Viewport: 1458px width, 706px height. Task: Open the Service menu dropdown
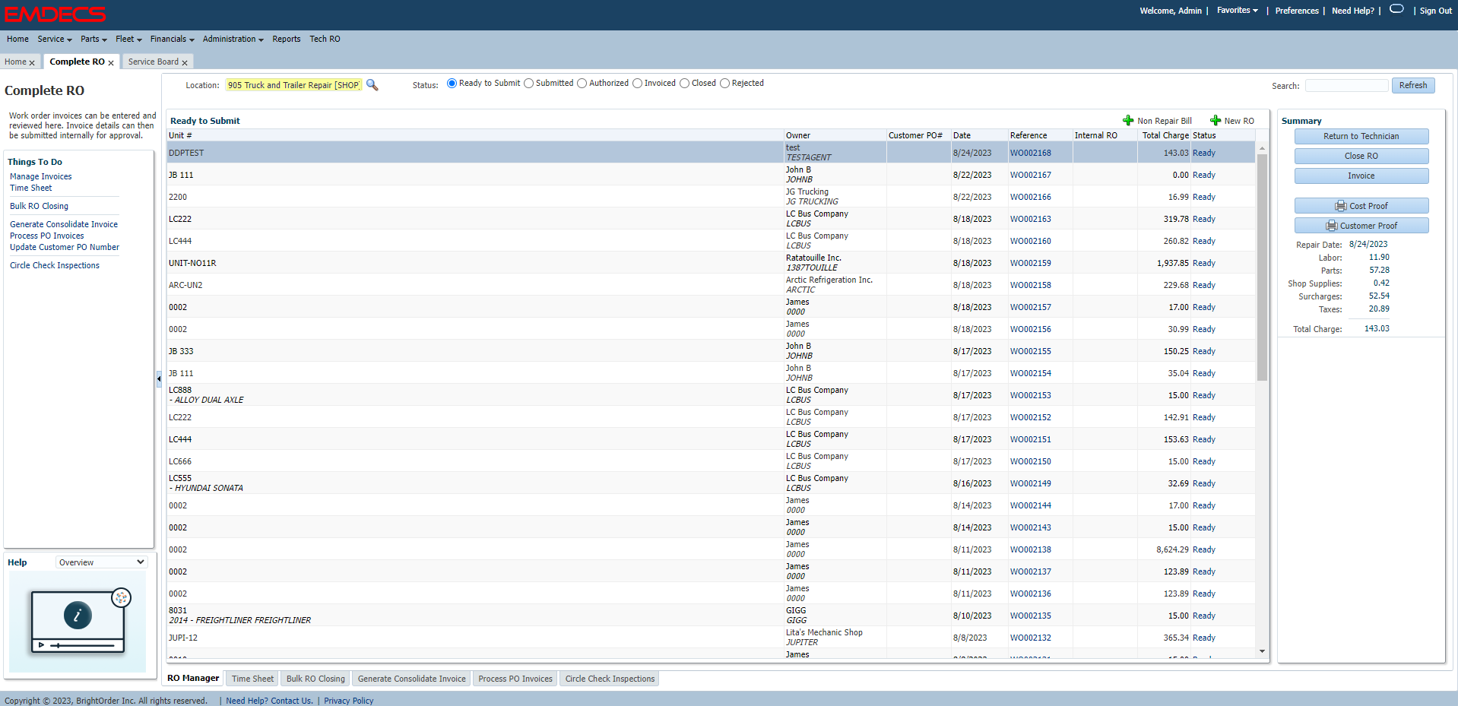(x=55, y=39)
